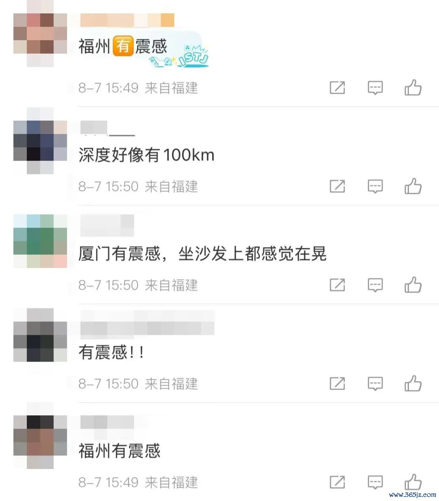
Task: Like the 有震感!! comment
Action: pos(413,384)
